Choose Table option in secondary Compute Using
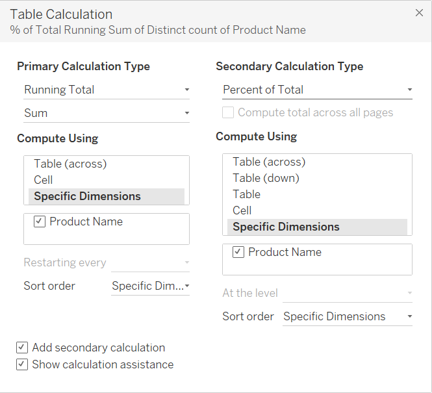This screenshot has height=393, width=432. 247,194
